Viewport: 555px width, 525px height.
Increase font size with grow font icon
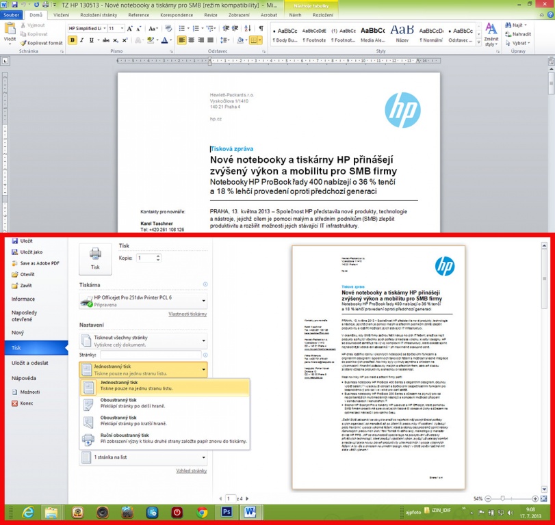(x=129, y=29)
